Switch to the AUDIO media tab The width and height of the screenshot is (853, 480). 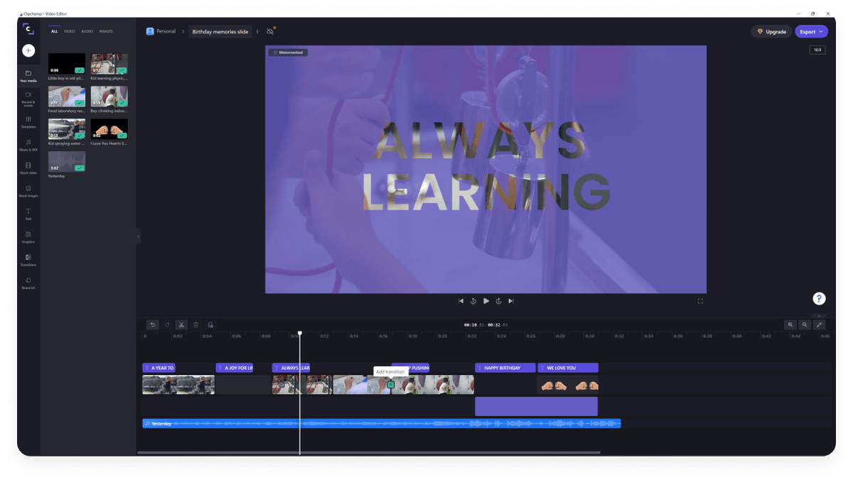tap(87, 31)
